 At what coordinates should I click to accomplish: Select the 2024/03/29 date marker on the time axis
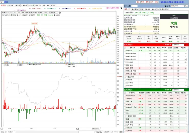point(96,128)
